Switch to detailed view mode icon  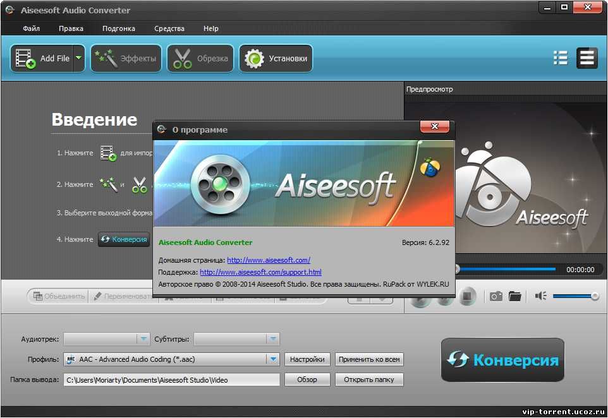[587, 58]
